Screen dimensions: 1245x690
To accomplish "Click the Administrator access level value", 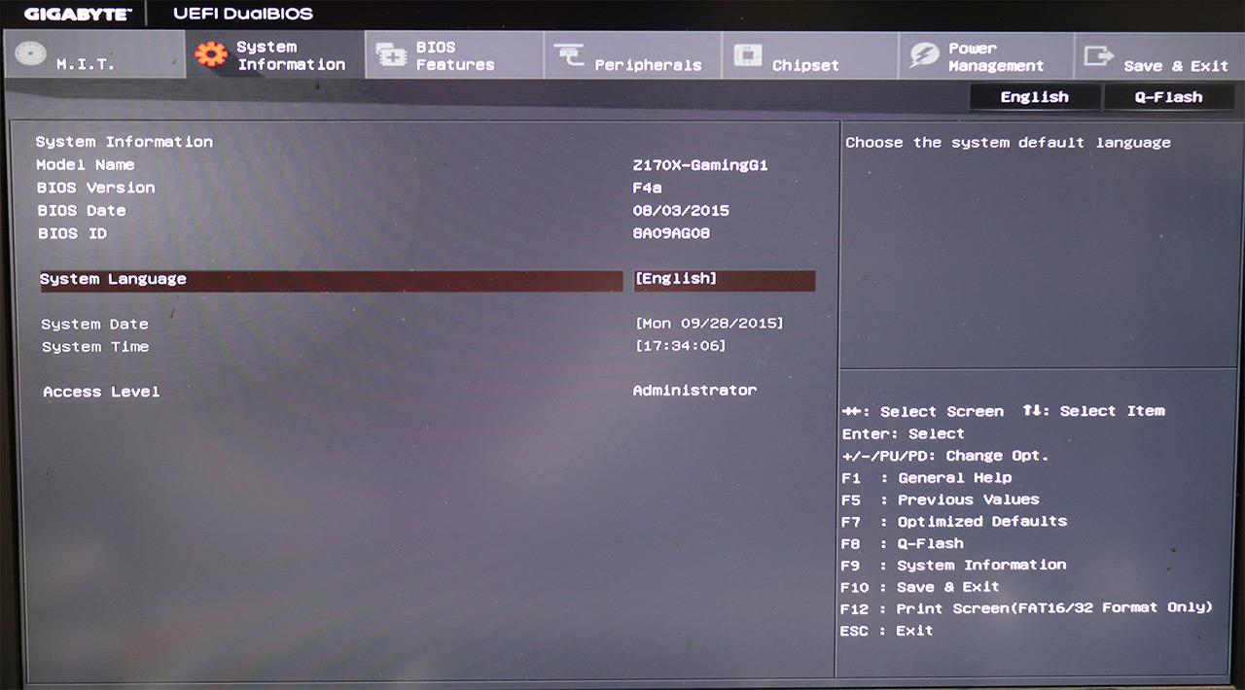I will [x=694, y=391].
